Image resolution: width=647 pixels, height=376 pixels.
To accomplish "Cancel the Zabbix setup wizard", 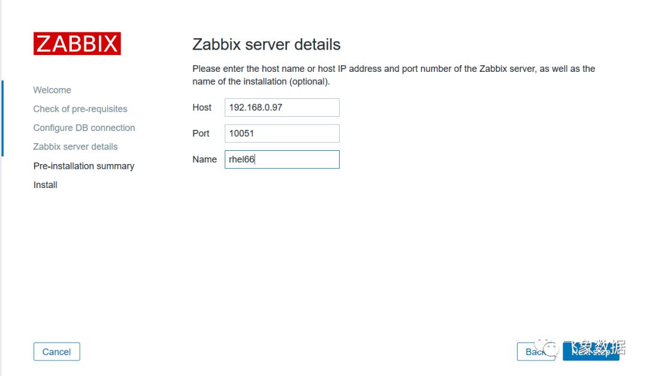I will click(56, 351).
